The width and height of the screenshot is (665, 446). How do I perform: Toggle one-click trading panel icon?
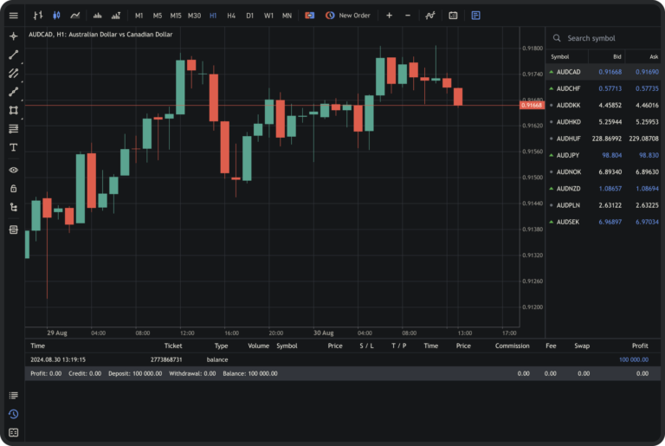(x=310, y=16)
